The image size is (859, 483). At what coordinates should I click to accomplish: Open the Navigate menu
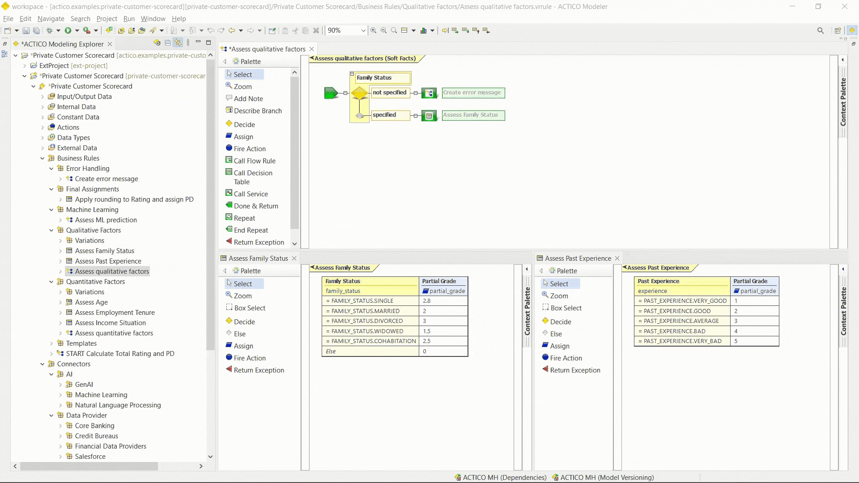tap(51, 19)
